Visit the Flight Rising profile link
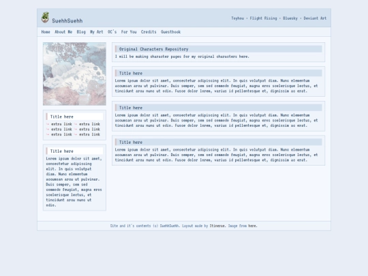 coord(263,18)
